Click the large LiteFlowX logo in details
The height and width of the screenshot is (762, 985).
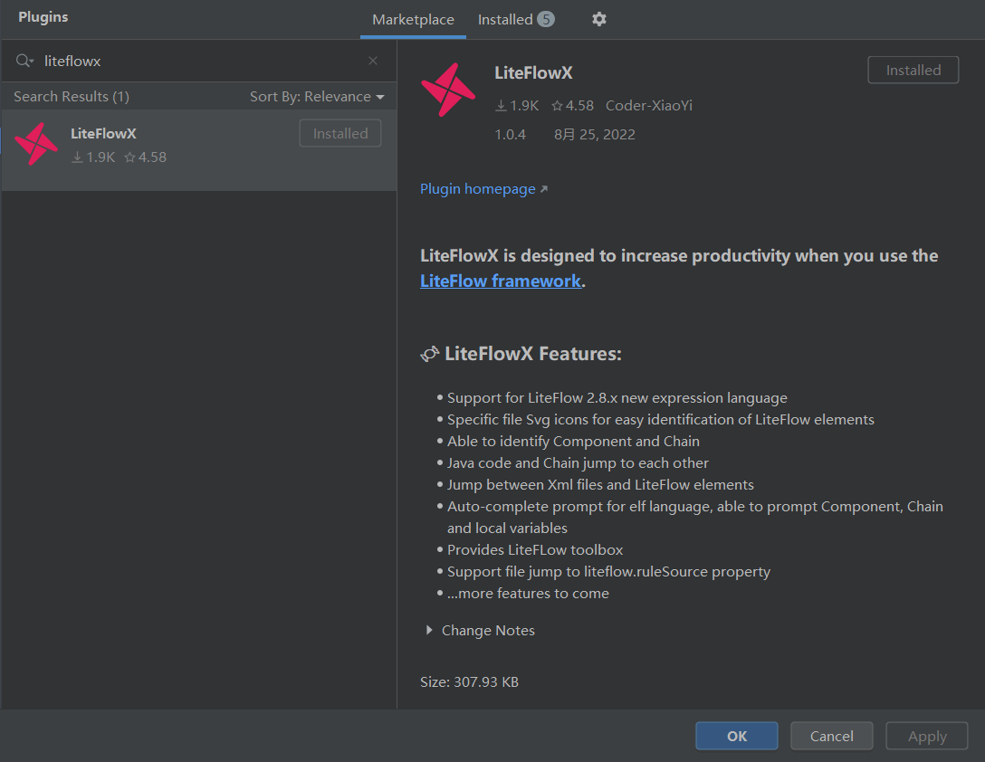(x=448, y=90)
